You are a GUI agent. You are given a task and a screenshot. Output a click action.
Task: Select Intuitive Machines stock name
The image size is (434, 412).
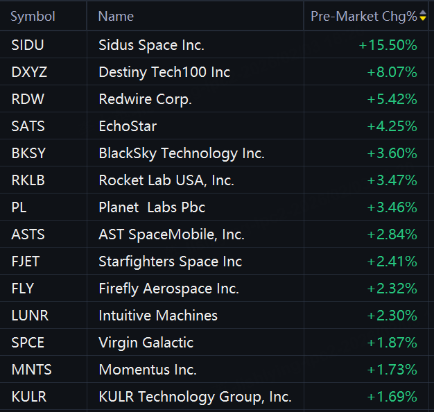pyautogui.click(x=158, y=316)
